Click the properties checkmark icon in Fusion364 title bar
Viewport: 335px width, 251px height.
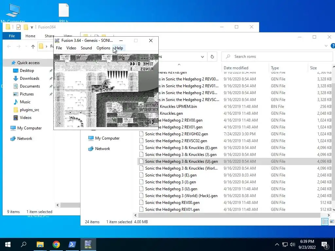pos(19,27)
